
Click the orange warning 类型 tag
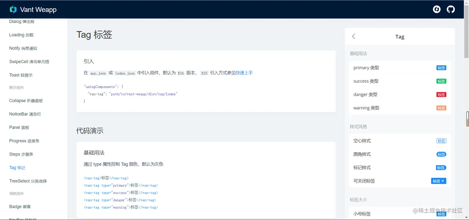click(x=441, y=108)
